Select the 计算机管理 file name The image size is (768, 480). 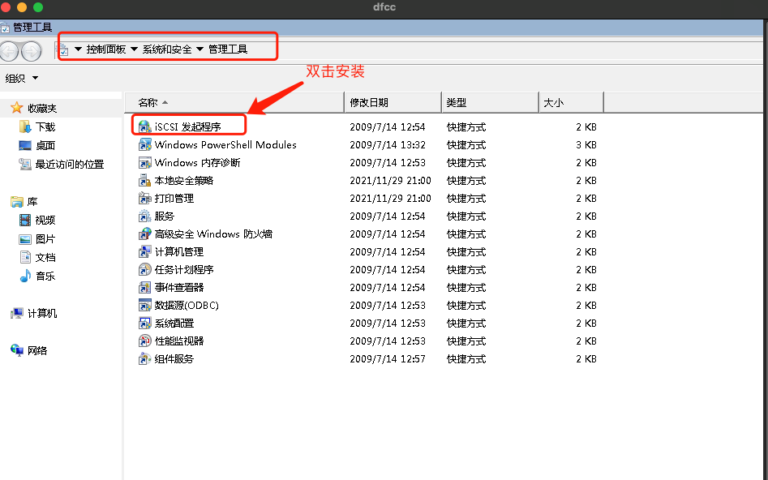(x=179, y=251)
